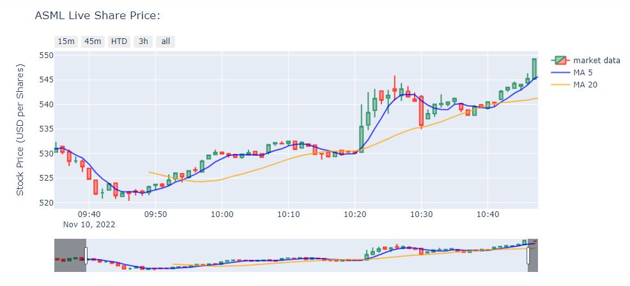Select the 3h range button
The width and height of the screenshot is (630, 286).
(x=143, y=41)
